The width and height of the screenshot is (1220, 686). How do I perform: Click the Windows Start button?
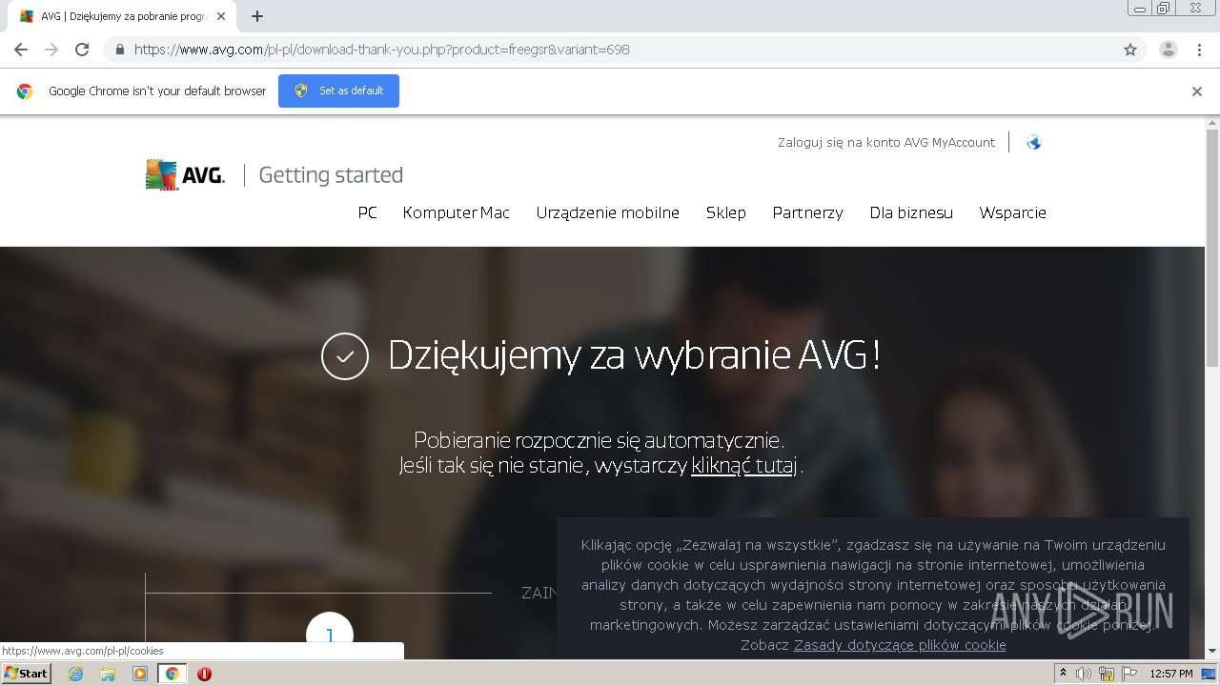(27, 674)
